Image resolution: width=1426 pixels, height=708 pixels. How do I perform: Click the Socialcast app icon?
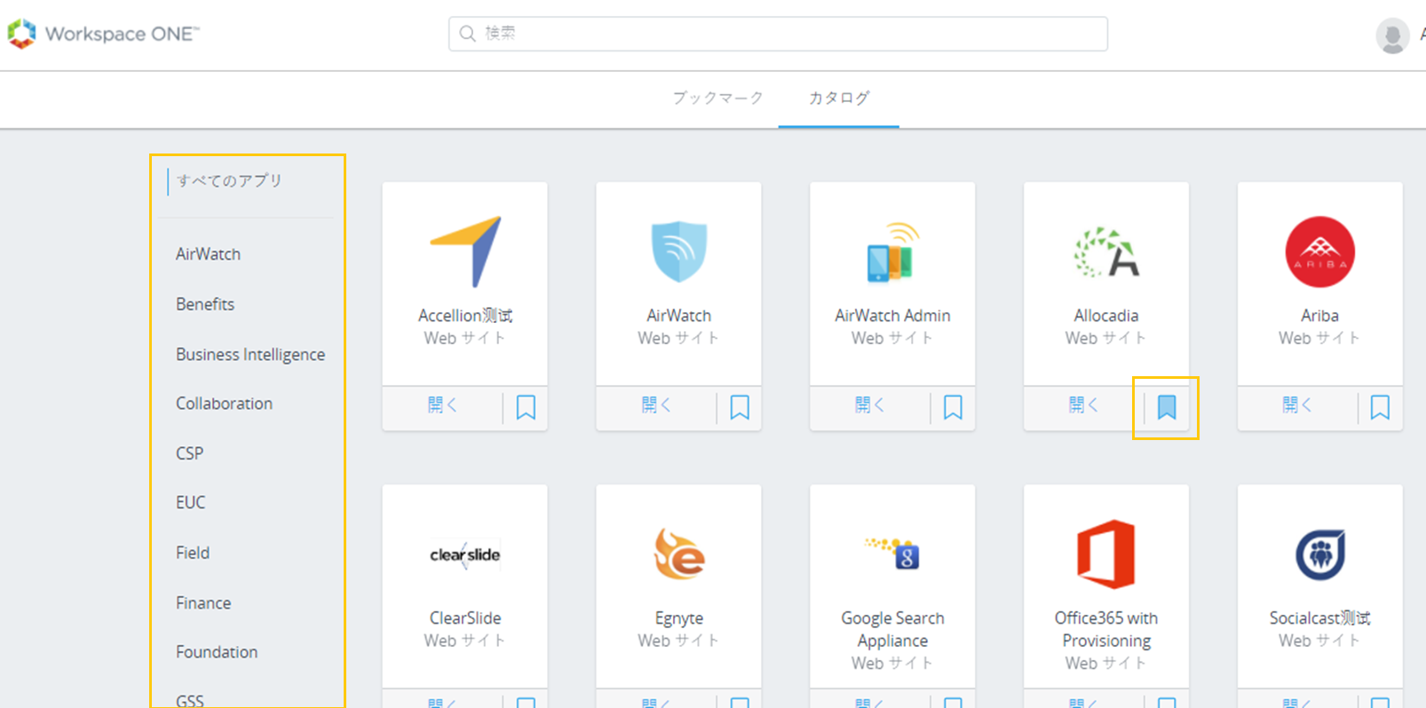[x=1320, y=555]
